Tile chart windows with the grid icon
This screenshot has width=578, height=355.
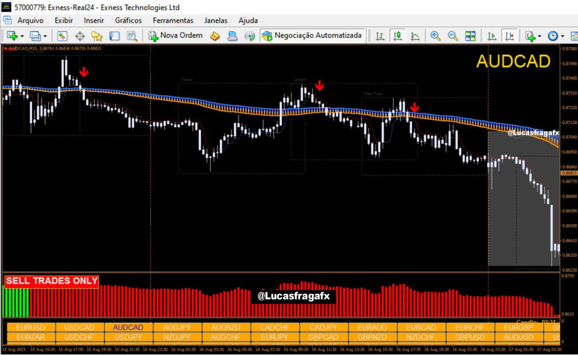pyautogui.click(x=470, y=36)
